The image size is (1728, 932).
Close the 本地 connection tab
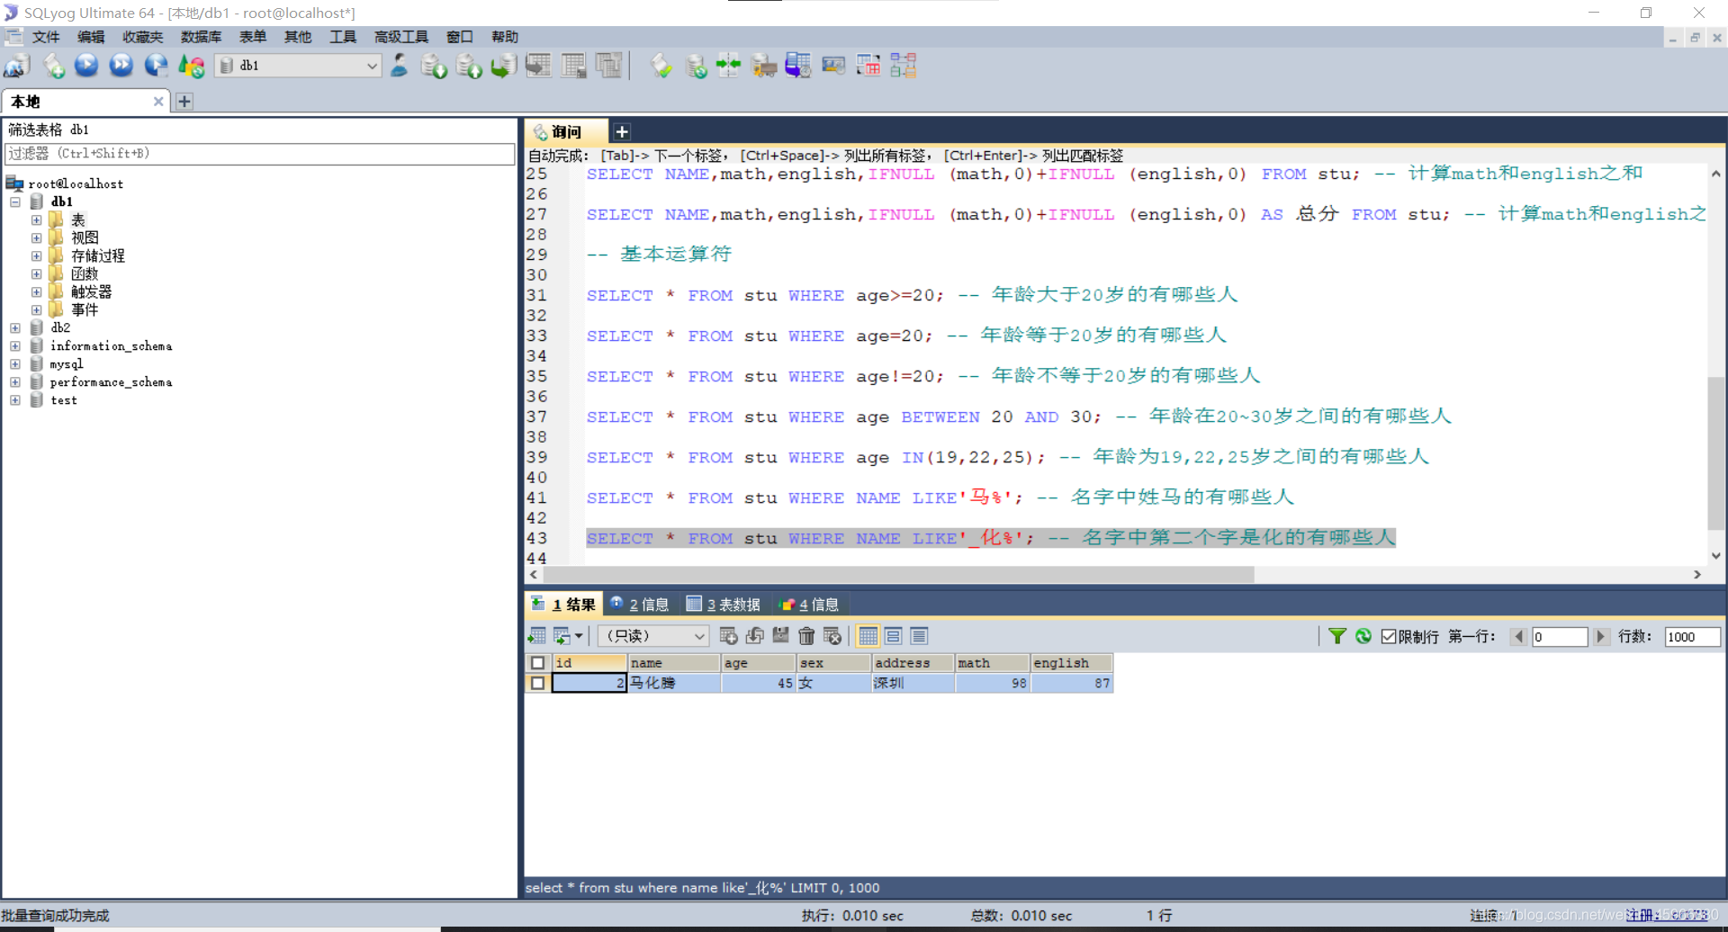(158, 102)
